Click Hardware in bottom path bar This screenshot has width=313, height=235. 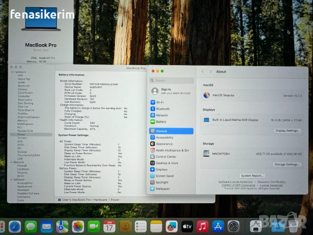pyautogui.click(x=100, y=200)
